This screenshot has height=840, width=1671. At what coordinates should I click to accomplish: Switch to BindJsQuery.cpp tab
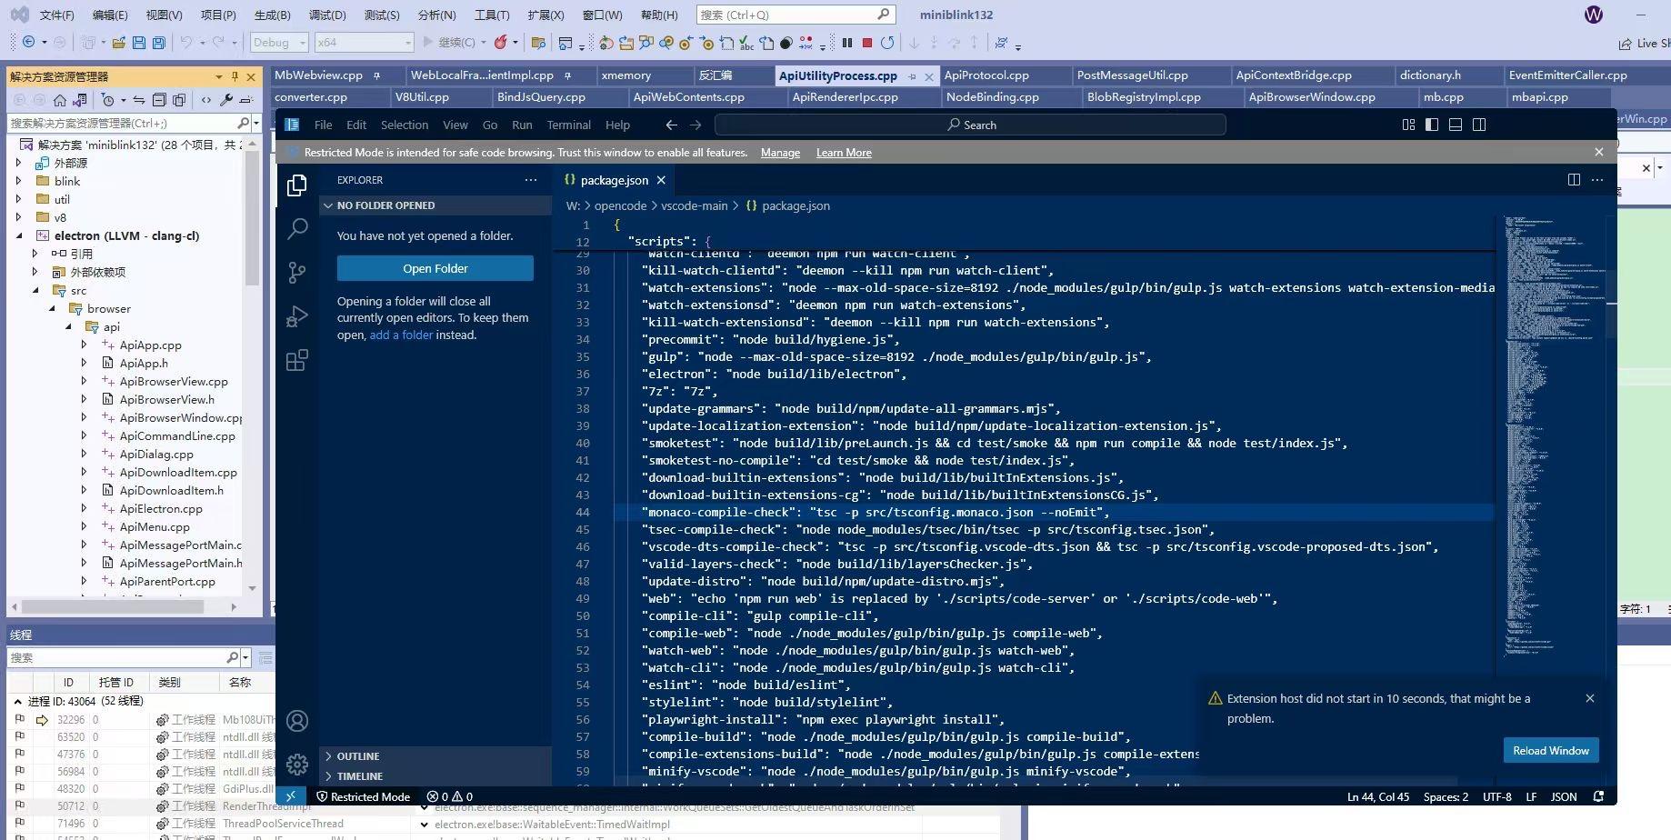pyautogui.click(x=541, y=96)
